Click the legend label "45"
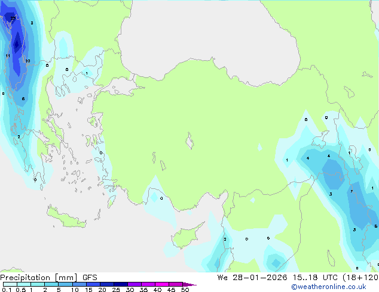379x292 pixels. (171, 290)
